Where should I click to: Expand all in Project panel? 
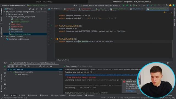pyautogui.click(x=33, y=9)
